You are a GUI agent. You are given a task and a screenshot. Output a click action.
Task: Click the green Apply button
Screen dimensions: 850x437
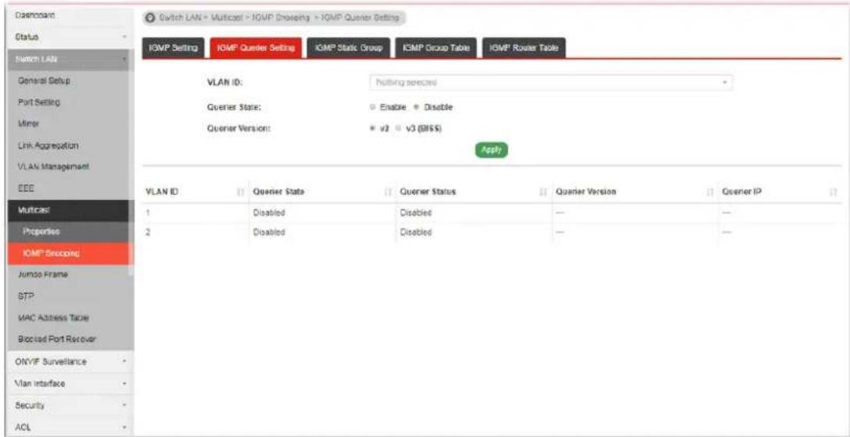point(492,149)
